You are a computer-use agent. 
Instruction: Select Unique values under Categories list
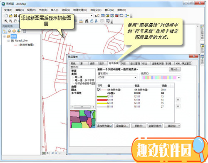[x=79, y=77]
